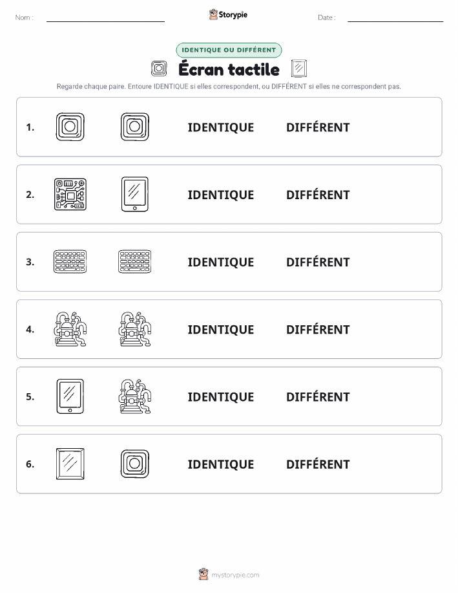Choose IDENTIQUE for pair 3

(221, 262)
